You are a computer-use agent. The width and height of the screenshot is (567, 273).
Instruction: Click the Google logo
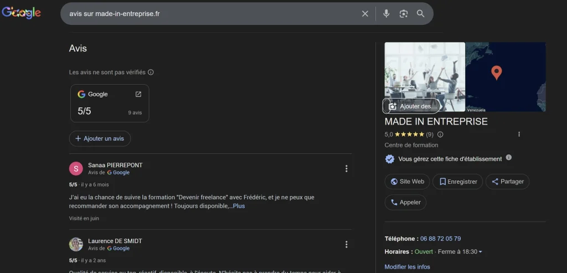click(x=22, y=13)
